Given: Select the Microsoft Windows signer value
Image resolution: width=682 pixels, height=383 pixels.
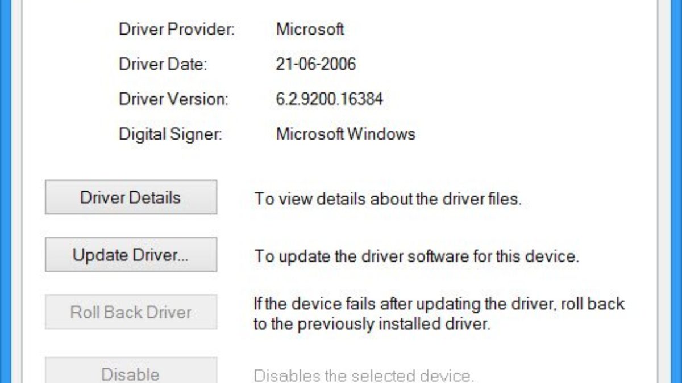Looking at the screenshot, I should pos(346,134).
